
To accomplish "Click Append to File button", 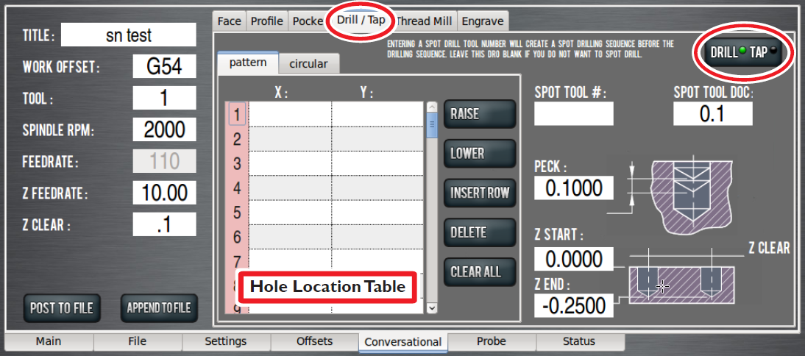I will (x=159, y=307).
